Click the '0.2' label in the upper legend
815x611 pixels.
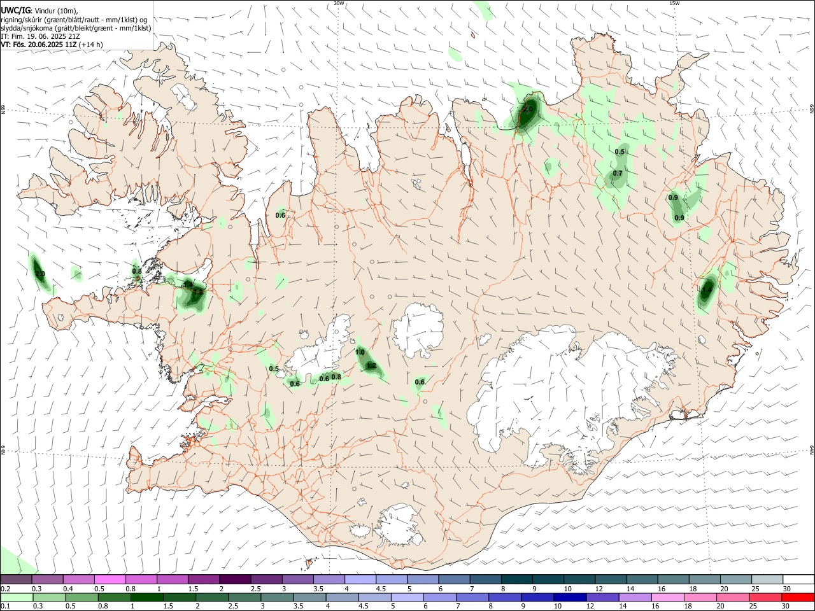5,589
